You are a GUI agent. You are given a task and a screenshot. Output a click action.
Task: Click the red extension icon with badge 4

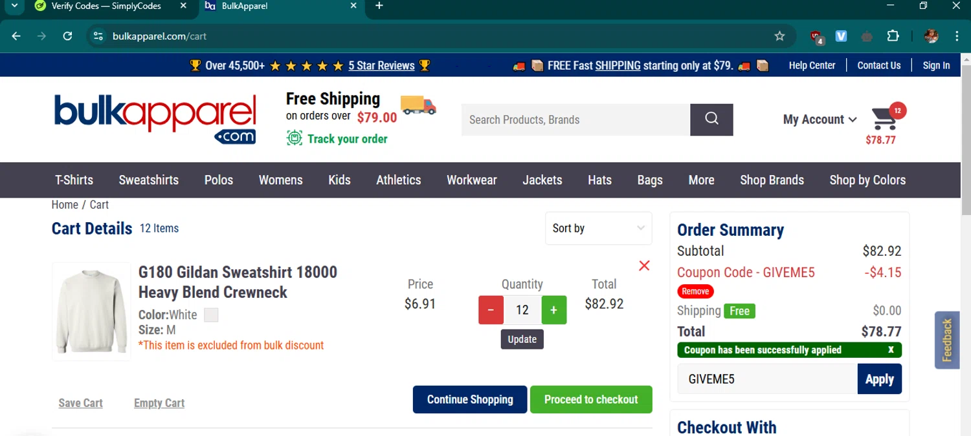click(x=817, y=37)
